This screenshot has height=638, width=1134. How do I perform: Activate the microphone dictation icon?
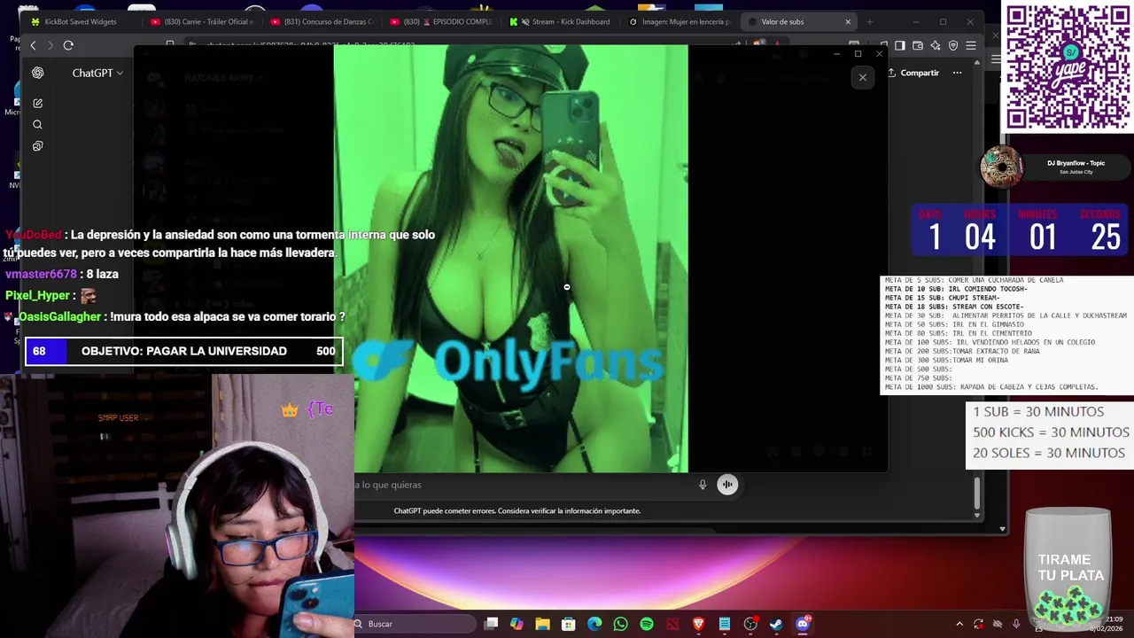703,485
